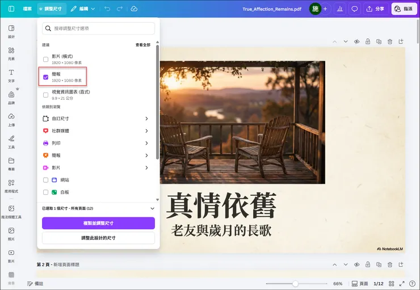420x290 pixels.
Task: Open the 備註 notes button
Action: coord(35,284)
